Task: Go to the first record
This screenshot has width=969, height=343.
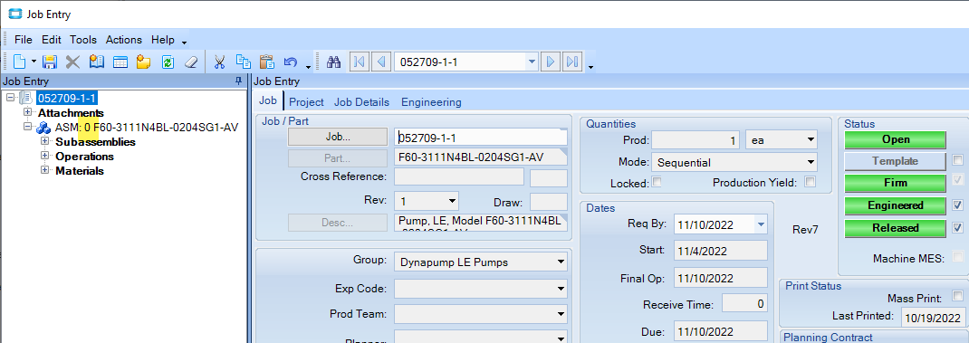Action: click(x=359, y=62)
